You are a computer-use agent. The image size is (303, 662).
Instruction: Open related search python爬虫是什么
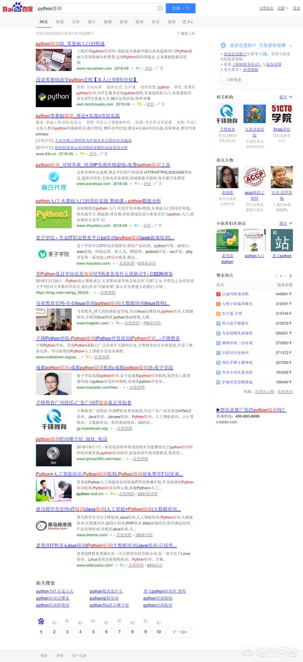tap(106, 591)
